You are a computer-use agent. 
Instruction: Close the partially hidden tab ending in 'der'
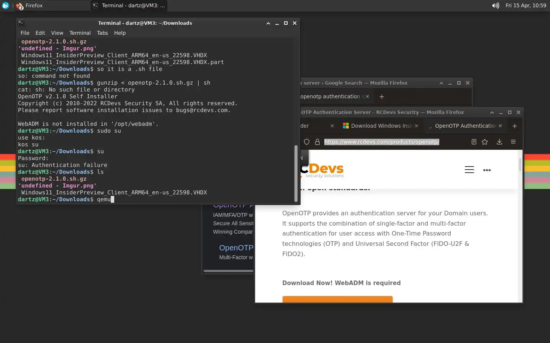[x=332, y=126]
